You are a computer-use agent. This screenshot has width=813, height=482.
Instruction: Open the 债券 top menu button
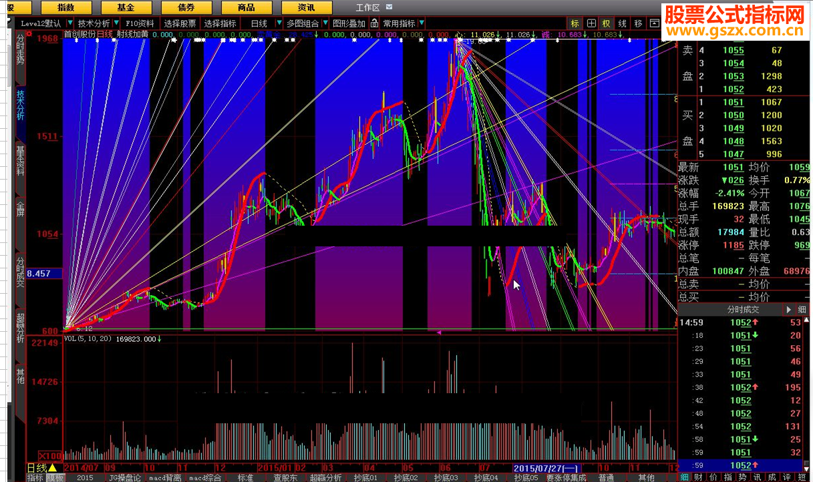point(186,7)
